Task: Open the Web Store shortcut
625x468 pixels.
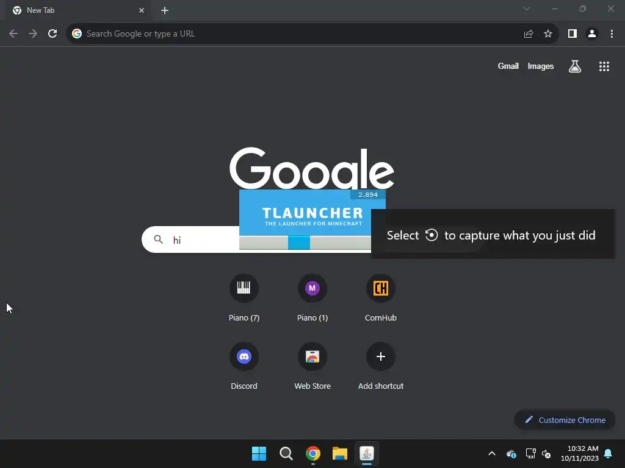Action: click(312, 366)
